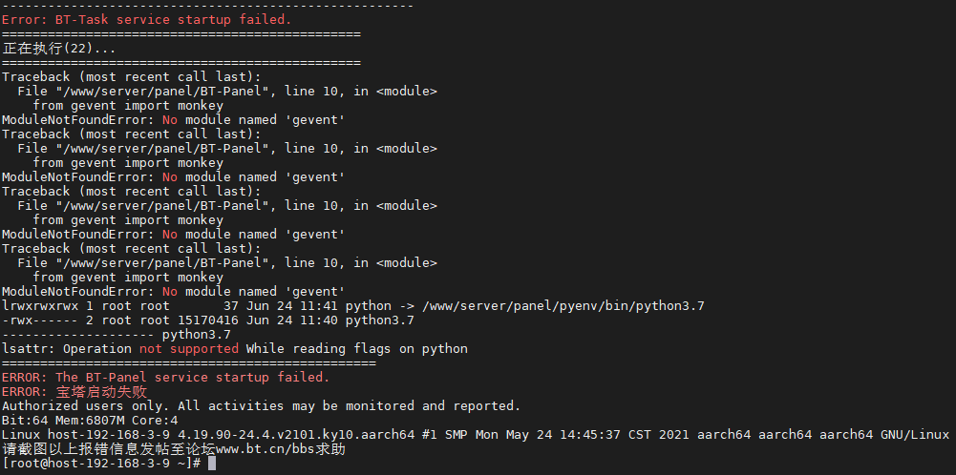956x475 pixels.
Task: Click the red 'ERROR: 宝塔启动失败' line
Action: (x=74, y=392)
